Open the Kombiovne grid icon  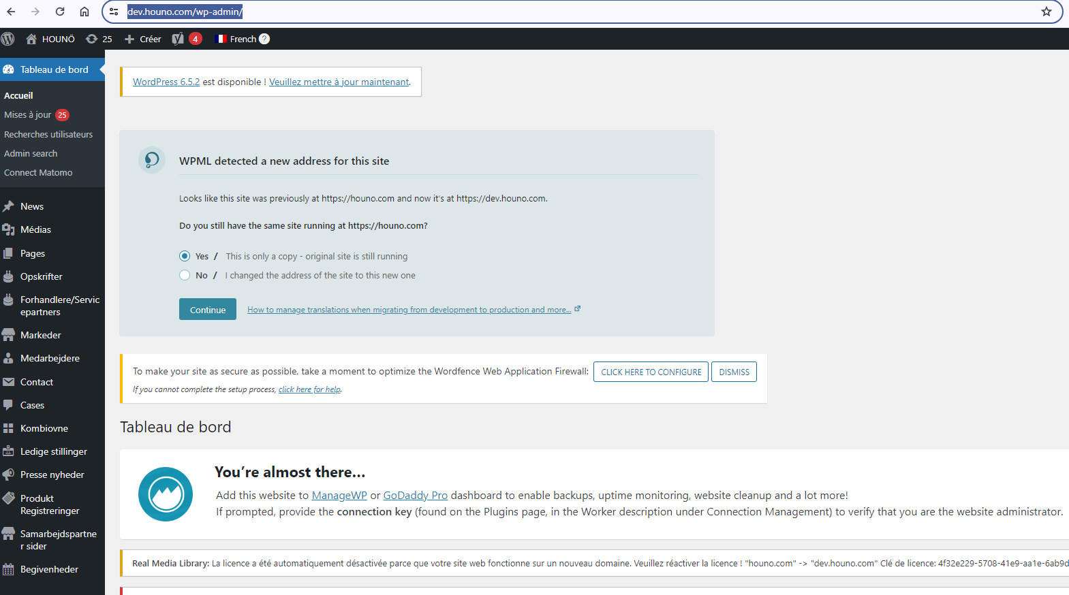[x=8, y=428]
